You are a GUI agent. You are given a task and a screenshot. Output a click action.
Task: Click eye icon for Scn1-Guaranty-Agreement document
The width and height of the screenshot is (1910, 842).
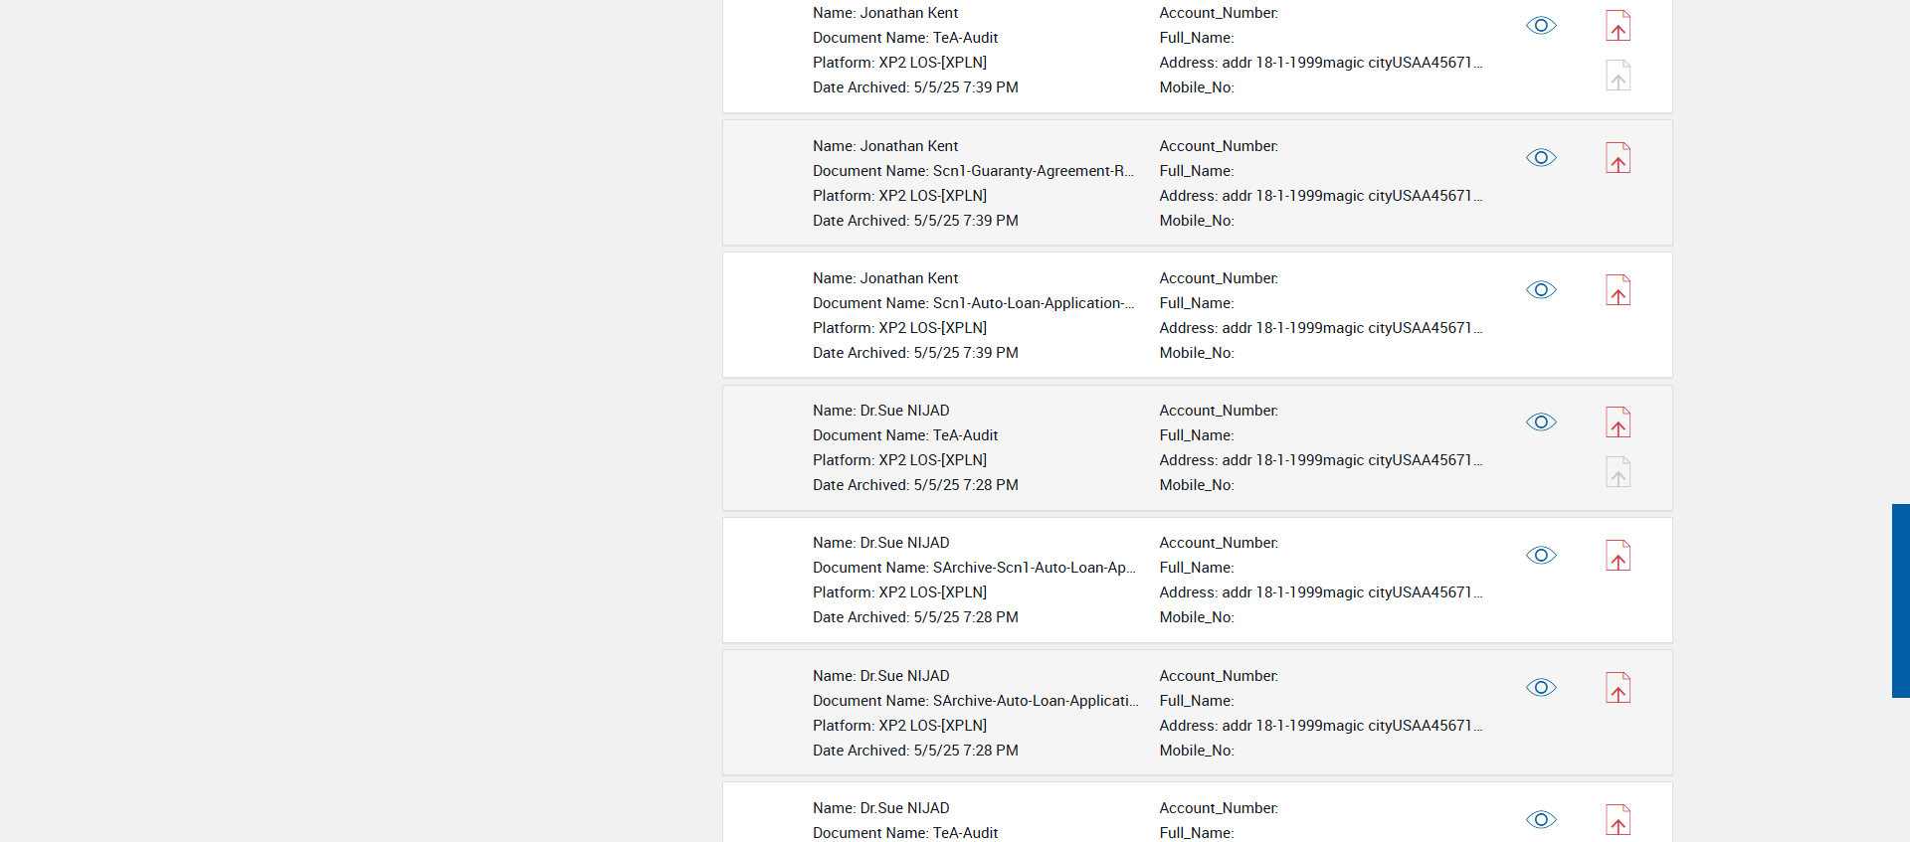point(1541,158)
